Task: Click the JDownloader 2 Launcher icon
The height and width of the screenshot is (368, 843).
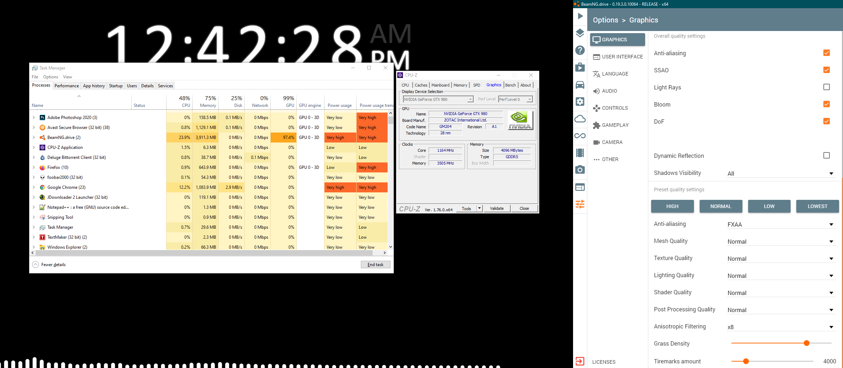Action: [x=42, y=197]
